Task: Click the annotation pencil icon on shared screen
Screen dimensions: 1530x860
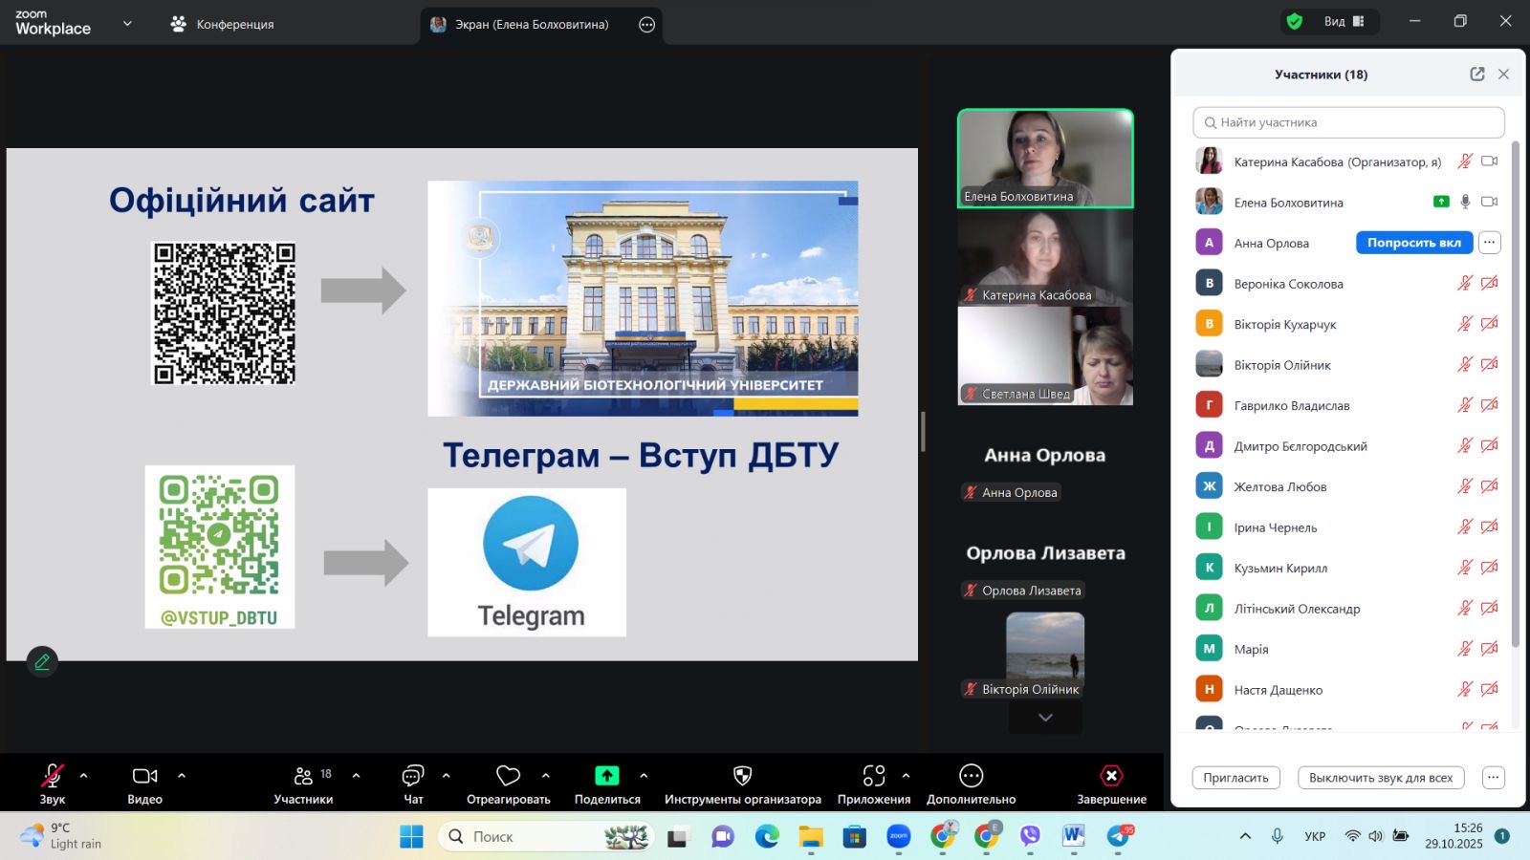Action: 42,661
